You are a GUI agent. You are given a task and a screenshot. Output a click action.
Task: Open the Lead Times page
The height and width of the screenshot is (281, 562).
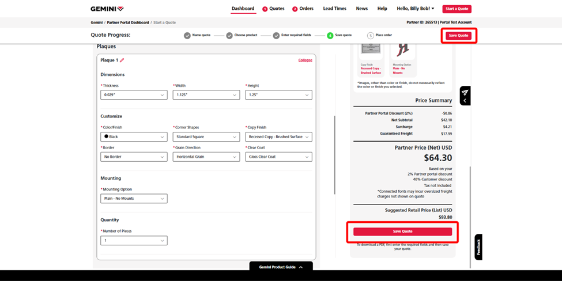tap(334, 9)
